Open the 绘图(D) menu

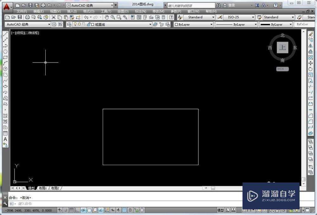coord(123,11)
